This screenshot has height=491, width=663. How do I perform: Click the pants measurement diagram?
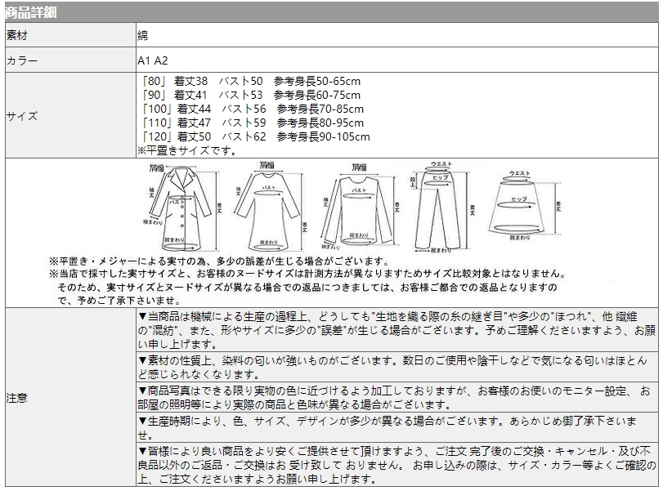(x=437, y=208)
